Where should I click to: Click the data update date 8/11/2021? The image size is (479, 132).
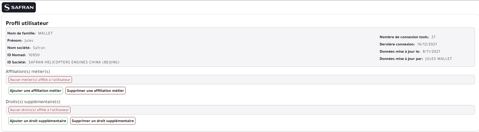[x=431, y=51]
